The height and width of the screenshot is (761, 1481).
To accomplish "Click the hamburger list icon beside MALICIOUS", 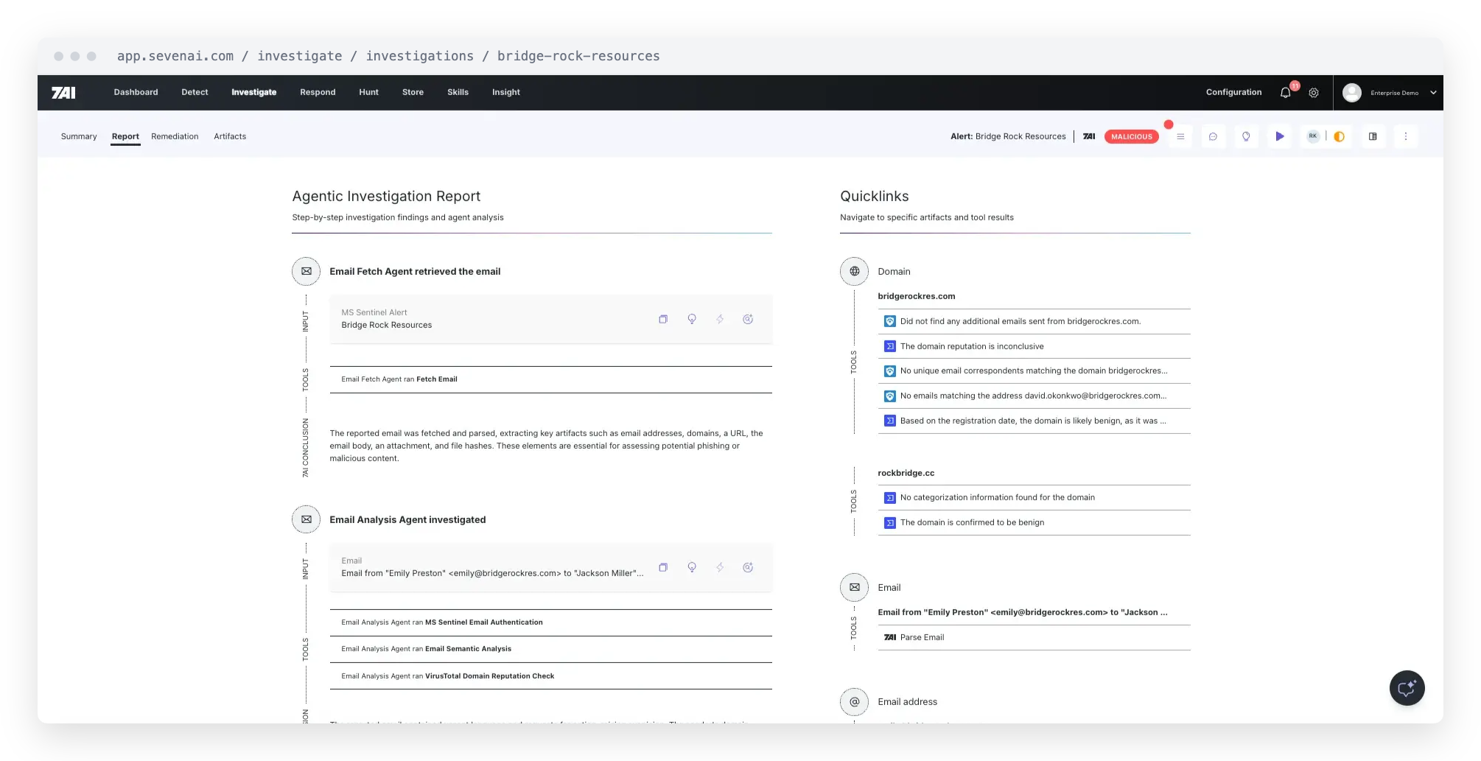I will pyautogui.click(x=1180, y=136).
